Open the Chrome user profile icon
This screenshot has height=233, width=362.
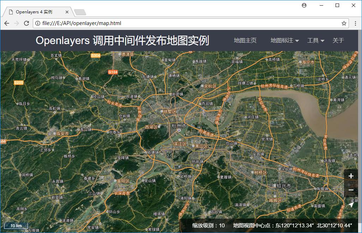[x=304, y=5]
